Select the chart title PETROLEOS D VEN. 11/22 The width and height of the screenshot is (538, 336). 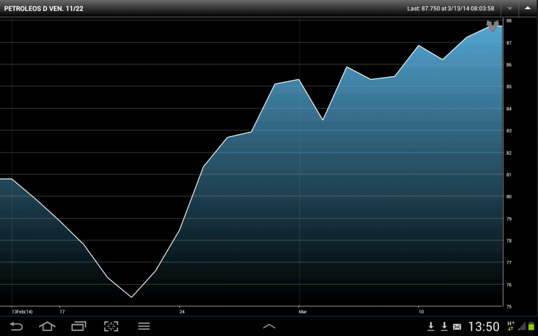coord(43,9)
